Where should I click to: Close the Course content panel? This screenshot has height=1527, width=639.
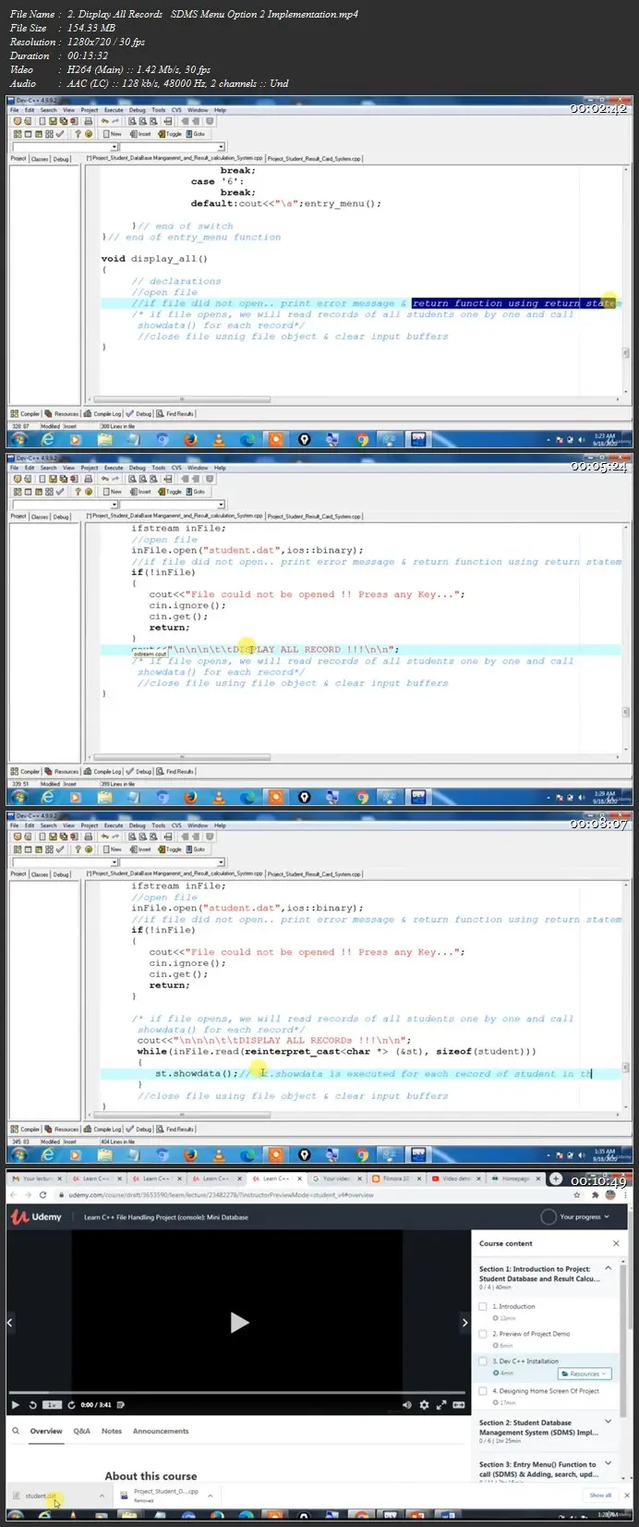click(x=616, y=1243)
